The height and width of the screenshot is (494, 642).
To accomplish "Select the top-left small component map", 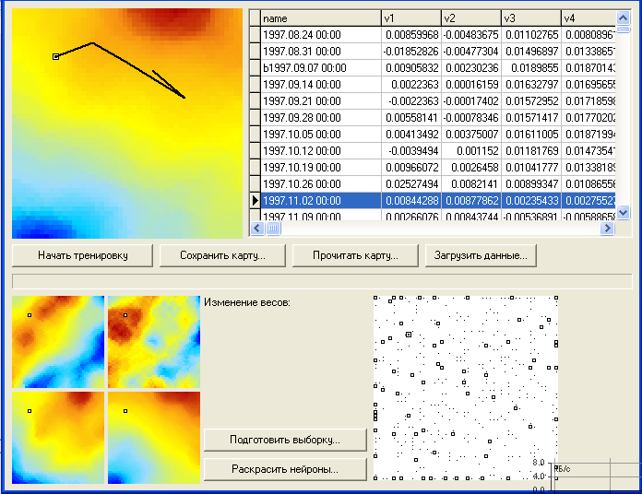I will (x=57, y=341).
